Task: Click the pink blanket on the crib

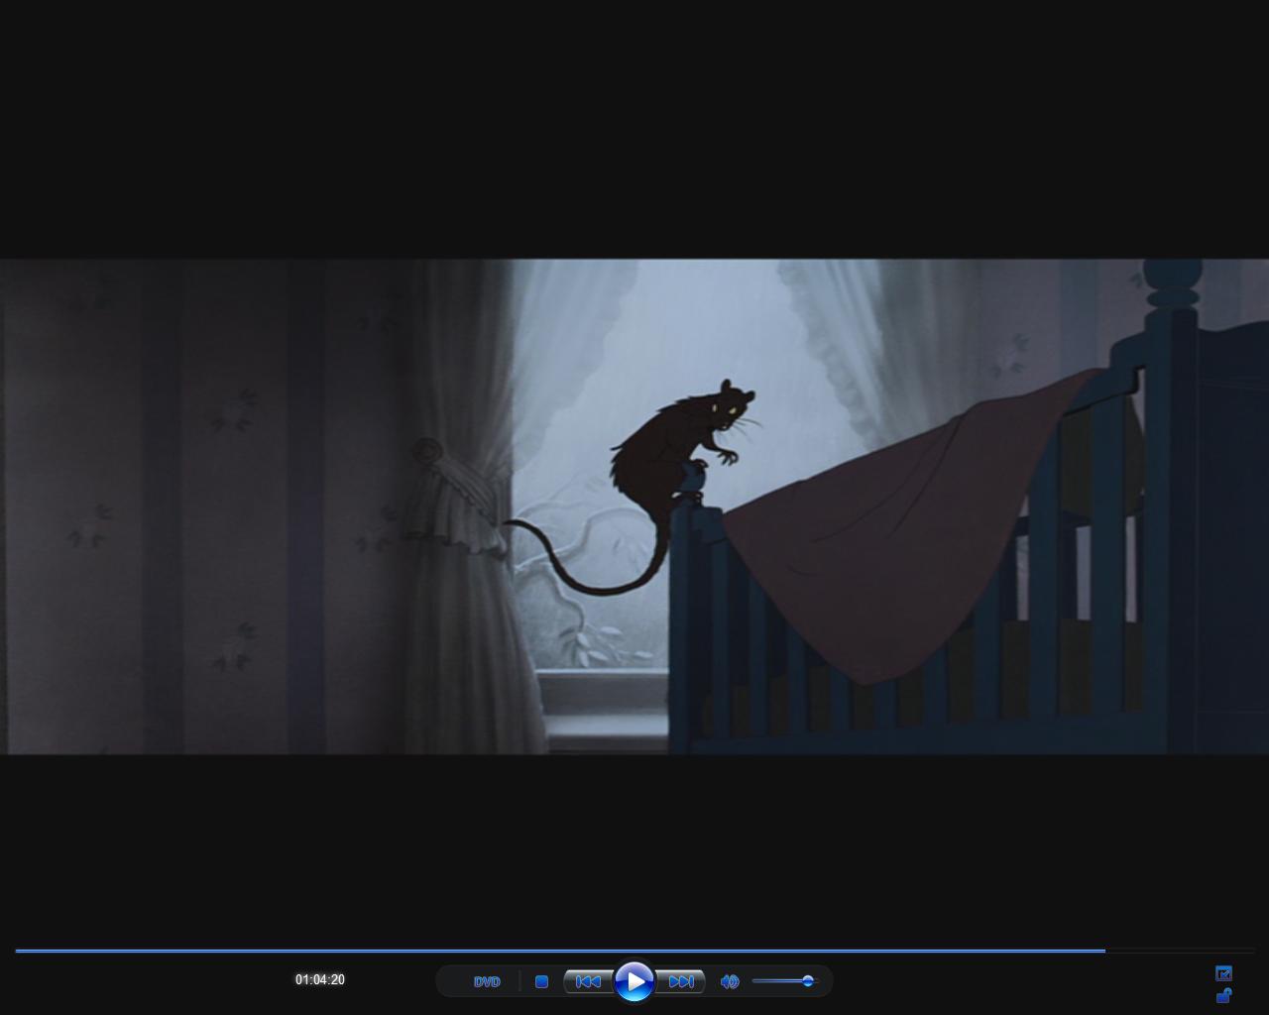Action: [892, 535]
